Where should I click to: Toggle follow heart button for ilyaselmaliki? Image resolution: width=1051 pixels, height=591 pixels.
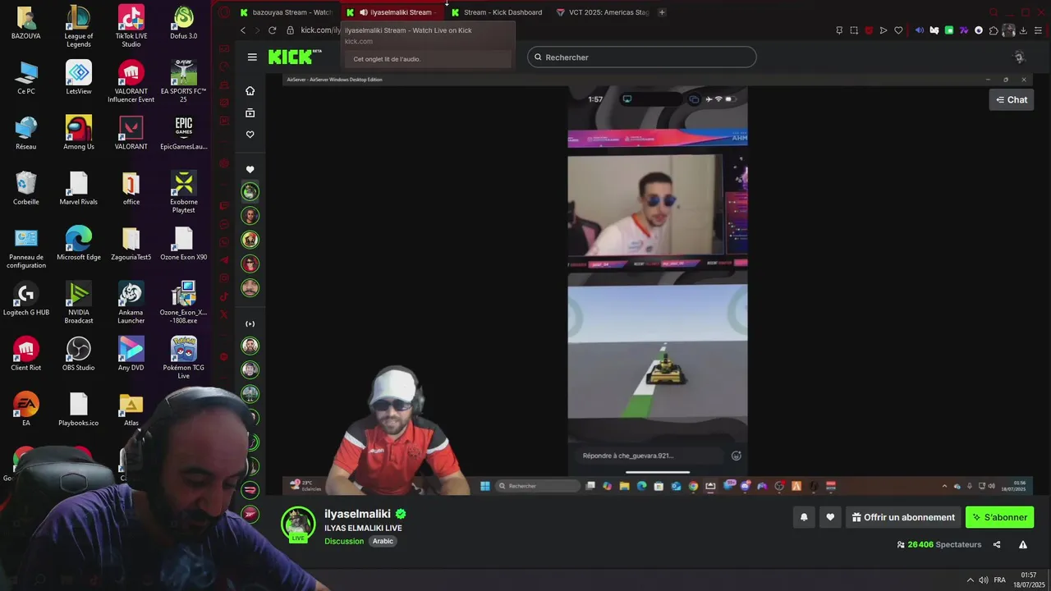(x=830, y=517)
